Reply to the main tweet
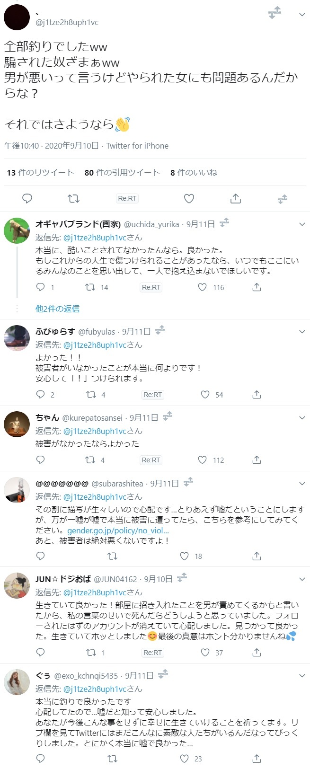The width and height of the screenshot is (310, 769). tap(27, 199)
